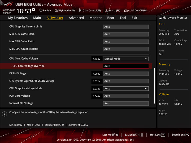
Task: Select the Ai Tweaker tab
Action: coord(55,18)
